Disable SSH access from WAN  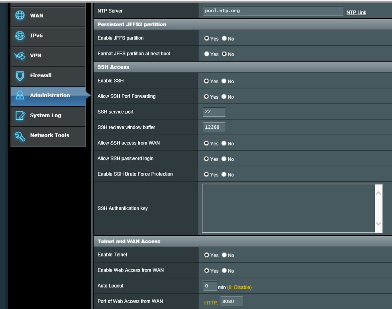224,143
